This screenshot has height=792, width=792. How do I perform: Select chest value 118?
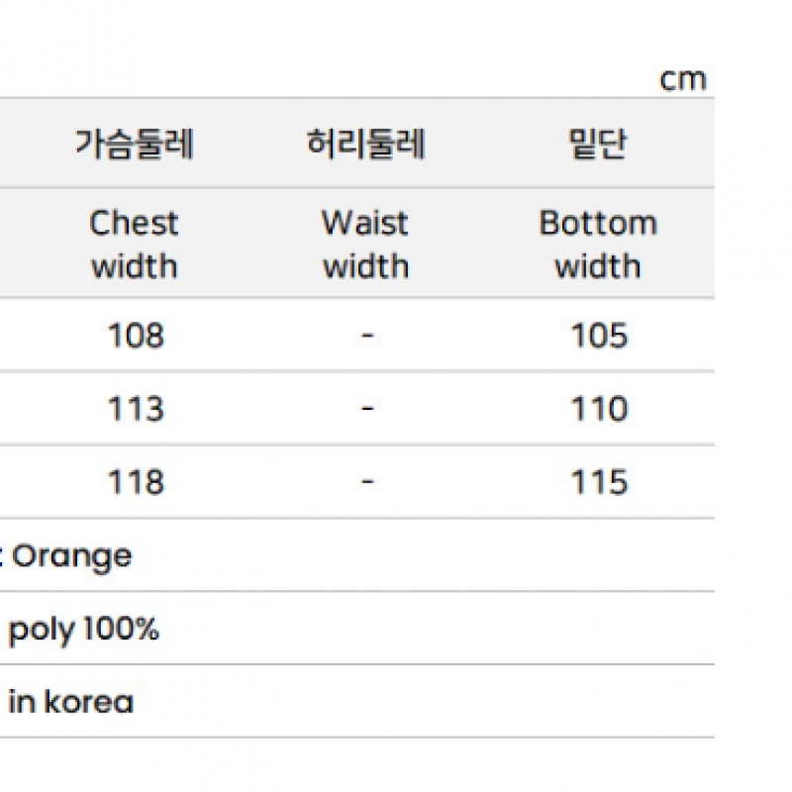pyautogui.click(x=136, y=482)
